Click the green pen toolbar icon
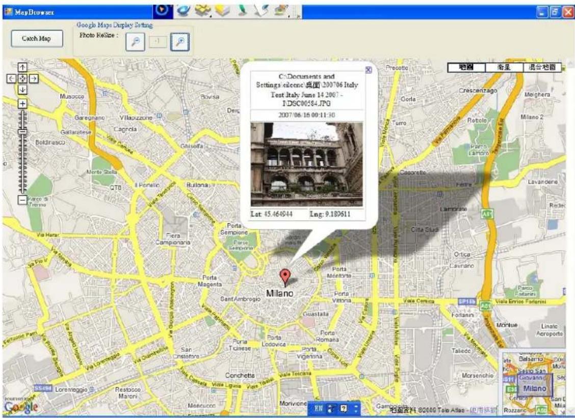Viewport: 575px width, 418px height. [x=242, y=10]
